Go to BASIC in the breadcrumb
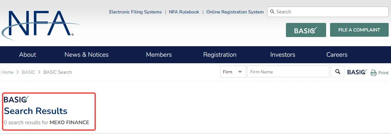391x134 pixels. coord(28,72)
